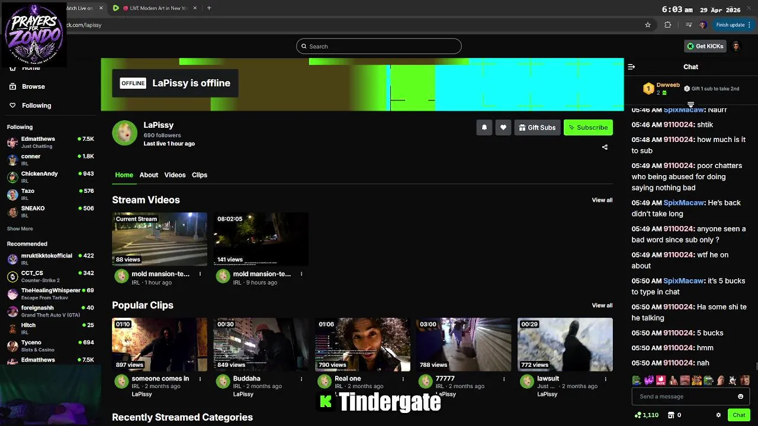The width and height of the screenshot is (758, 426).
Task: Bookmark this page with the star icon
Action: point(648,25)
